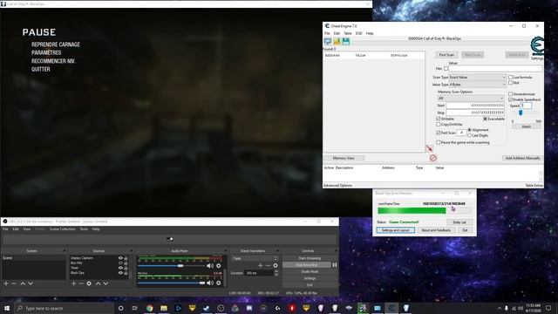This screenshot has height=314, width=558.
Task: Move source up with the arrow icon
Action: (98, 283)
